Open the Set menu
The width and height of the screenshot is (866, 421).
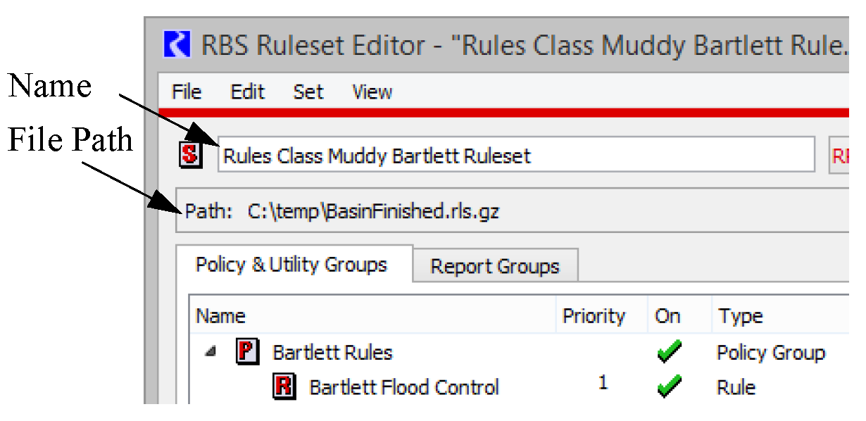308,92
